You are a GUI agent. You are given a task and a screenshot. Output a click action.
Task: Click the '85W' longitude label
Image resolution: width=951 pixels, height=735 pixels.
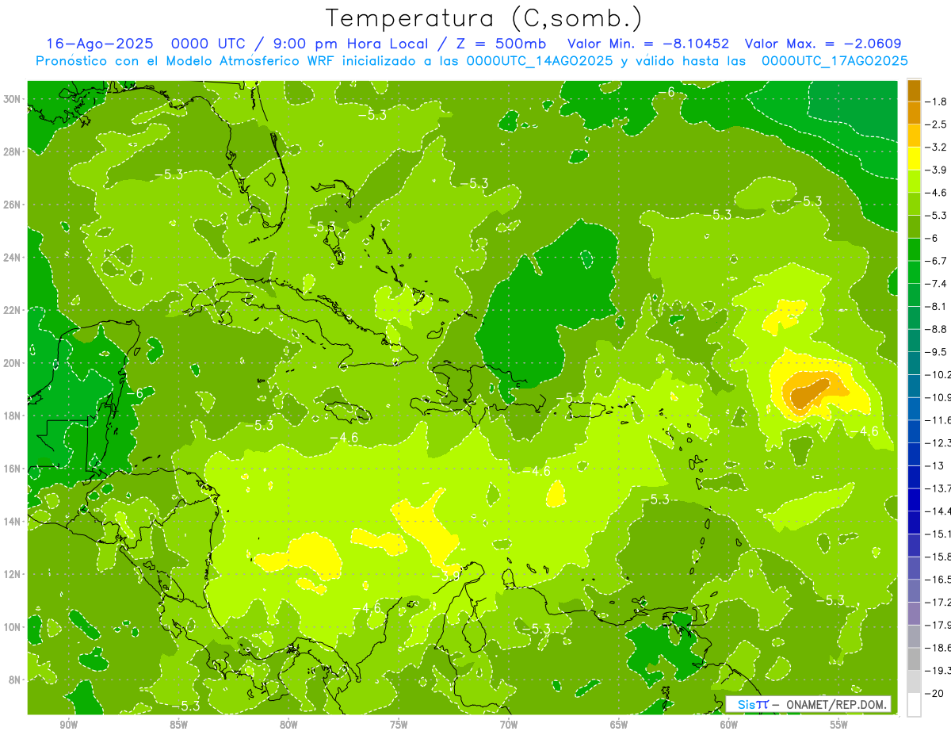click(x=179, y=725)
